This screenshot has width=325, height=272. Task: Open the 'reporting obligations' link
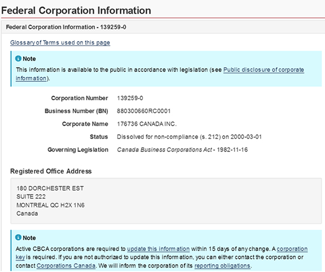click(222, 266)
